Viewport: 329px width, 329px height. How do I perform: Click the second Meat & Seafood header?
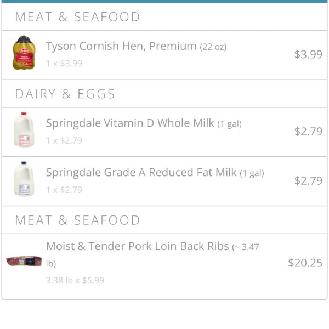coord(77,220)
